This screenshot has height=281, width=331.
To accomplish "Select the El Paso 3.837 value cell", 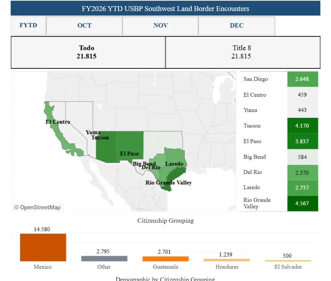I will [302, 141].
